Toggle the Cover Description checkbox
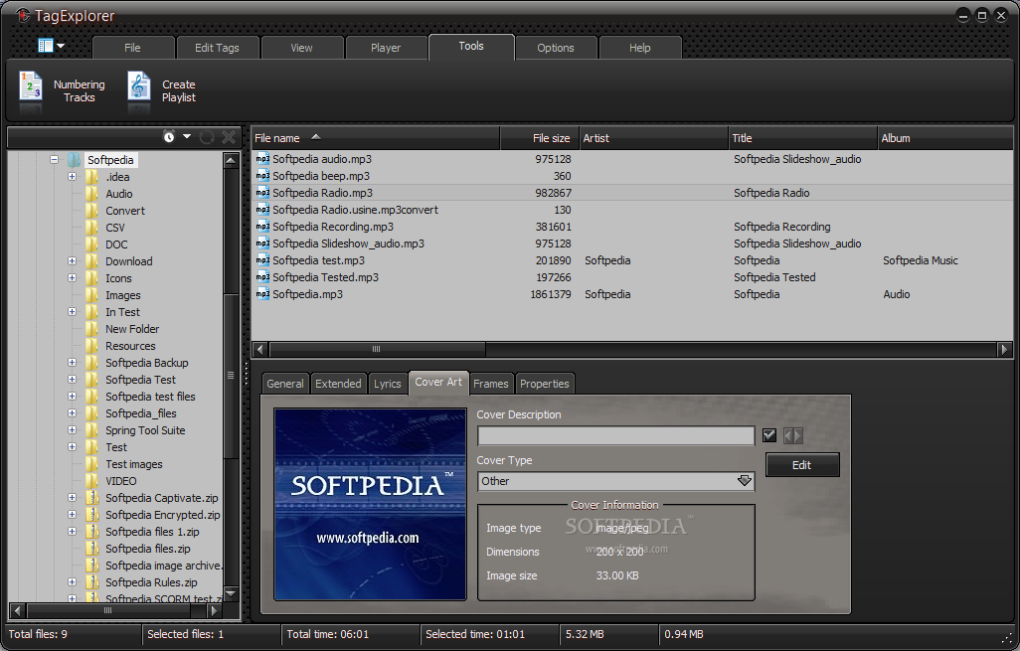 tap(769, 435)
